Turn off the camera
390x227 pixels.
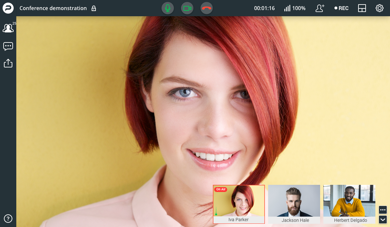[187, 8]
